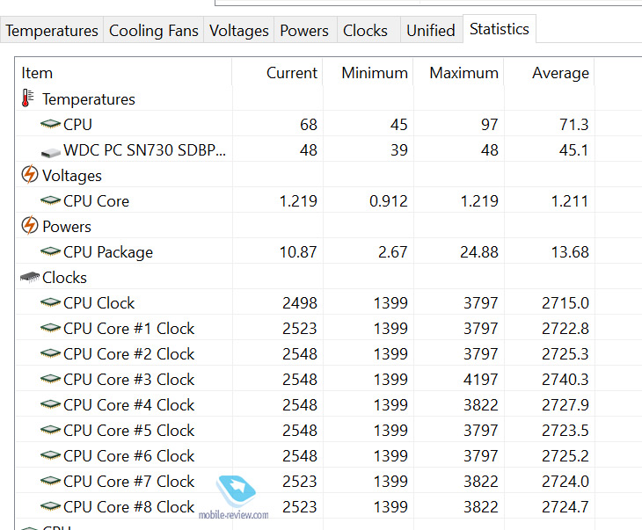Select the Clocks tab
Viewport: 642px width, 530px height.
[x=365, y=31]
